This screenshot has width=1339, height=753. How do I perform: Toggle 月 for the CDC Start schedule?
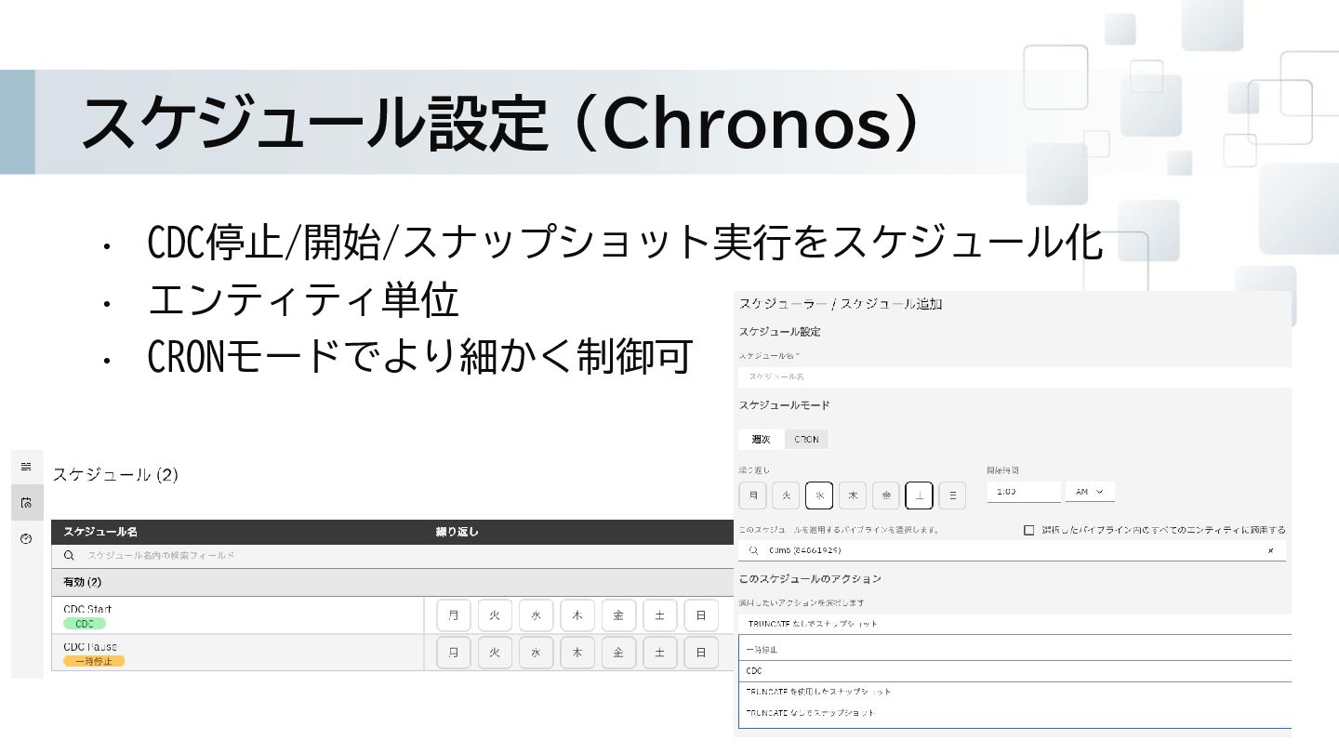point(454,615)
